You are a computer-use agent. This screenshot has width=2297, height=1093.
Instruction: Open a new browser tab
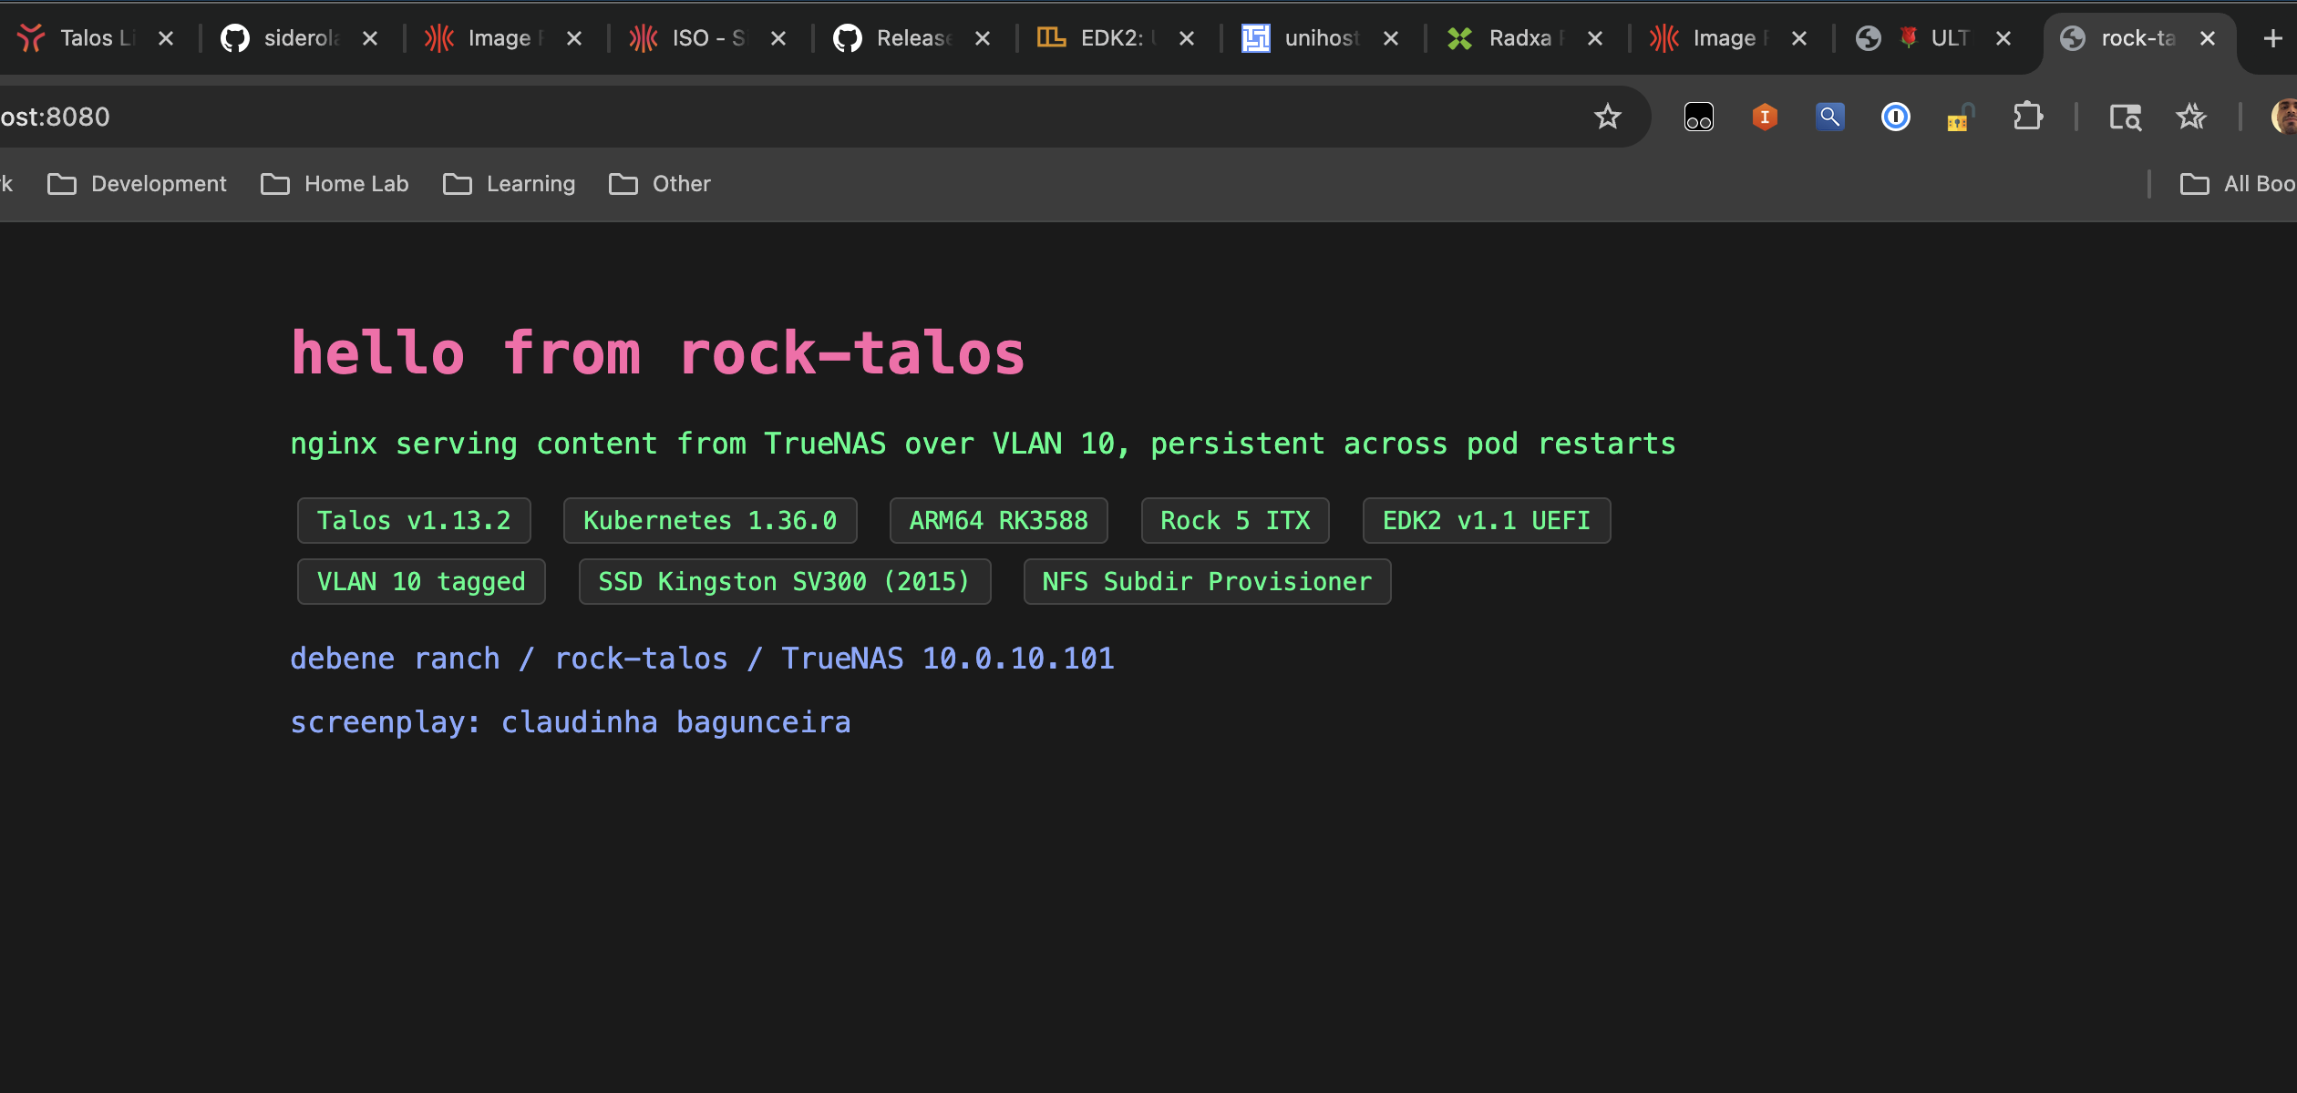tap(2273, 38)
